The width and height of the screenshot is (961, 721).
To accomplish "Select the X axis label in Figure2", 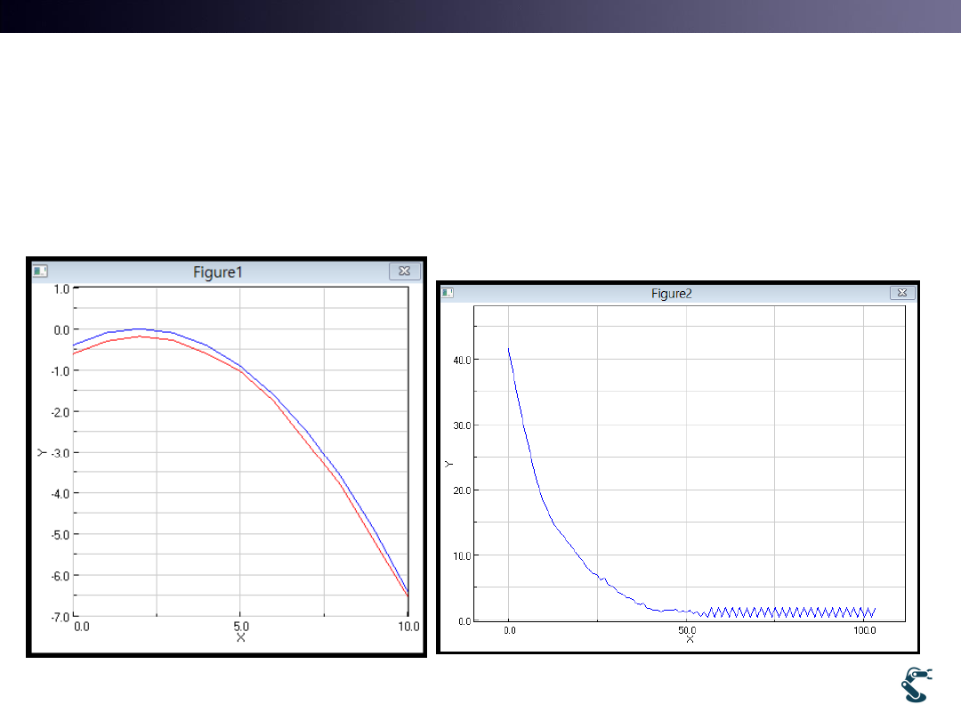I will (x=690, y=639).
